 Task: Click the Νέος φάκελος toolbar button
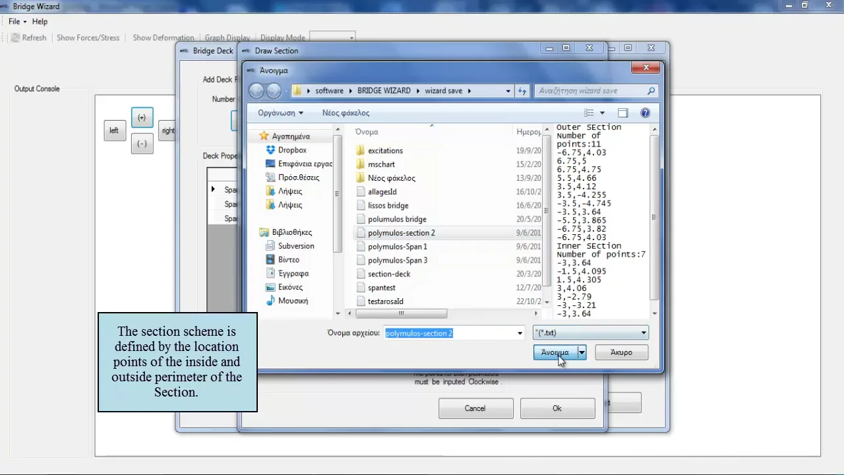pos(346,113)
